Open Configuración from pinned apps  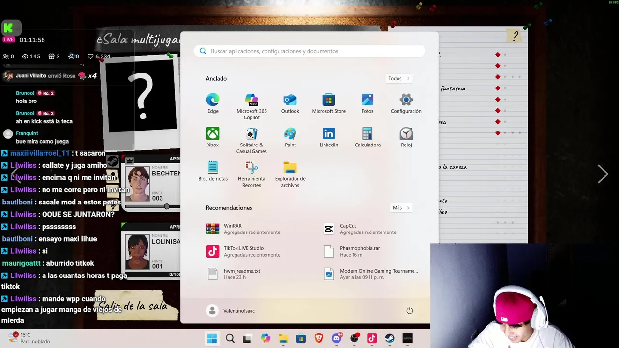[x=406, y=104]
